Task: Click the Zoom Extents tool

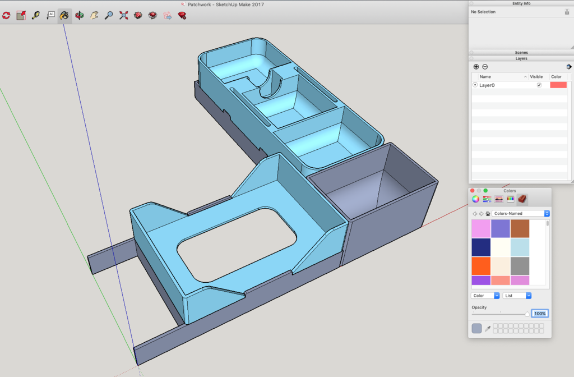Action: click(x=123, y=16)
